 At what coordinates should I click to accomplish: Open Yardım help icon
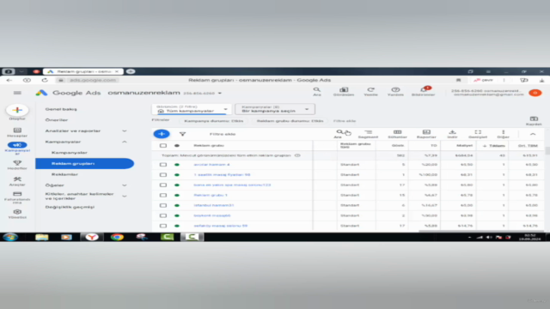(395, 90)
